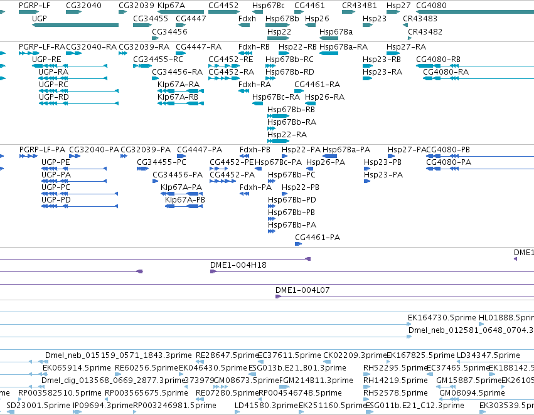Select the Hsp67Bb-RB transcript label
This screenshot has height=415, width=534.
(x=291, y=110)
